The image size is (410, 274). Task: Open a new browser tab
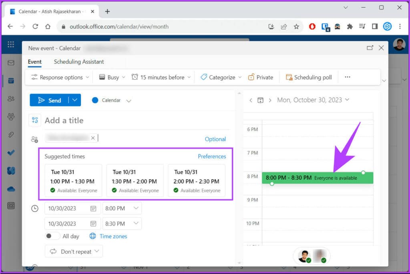point(107,12)
